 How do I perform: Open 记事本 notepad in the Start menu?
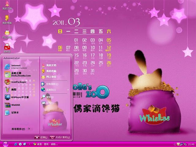coord(12,112)
